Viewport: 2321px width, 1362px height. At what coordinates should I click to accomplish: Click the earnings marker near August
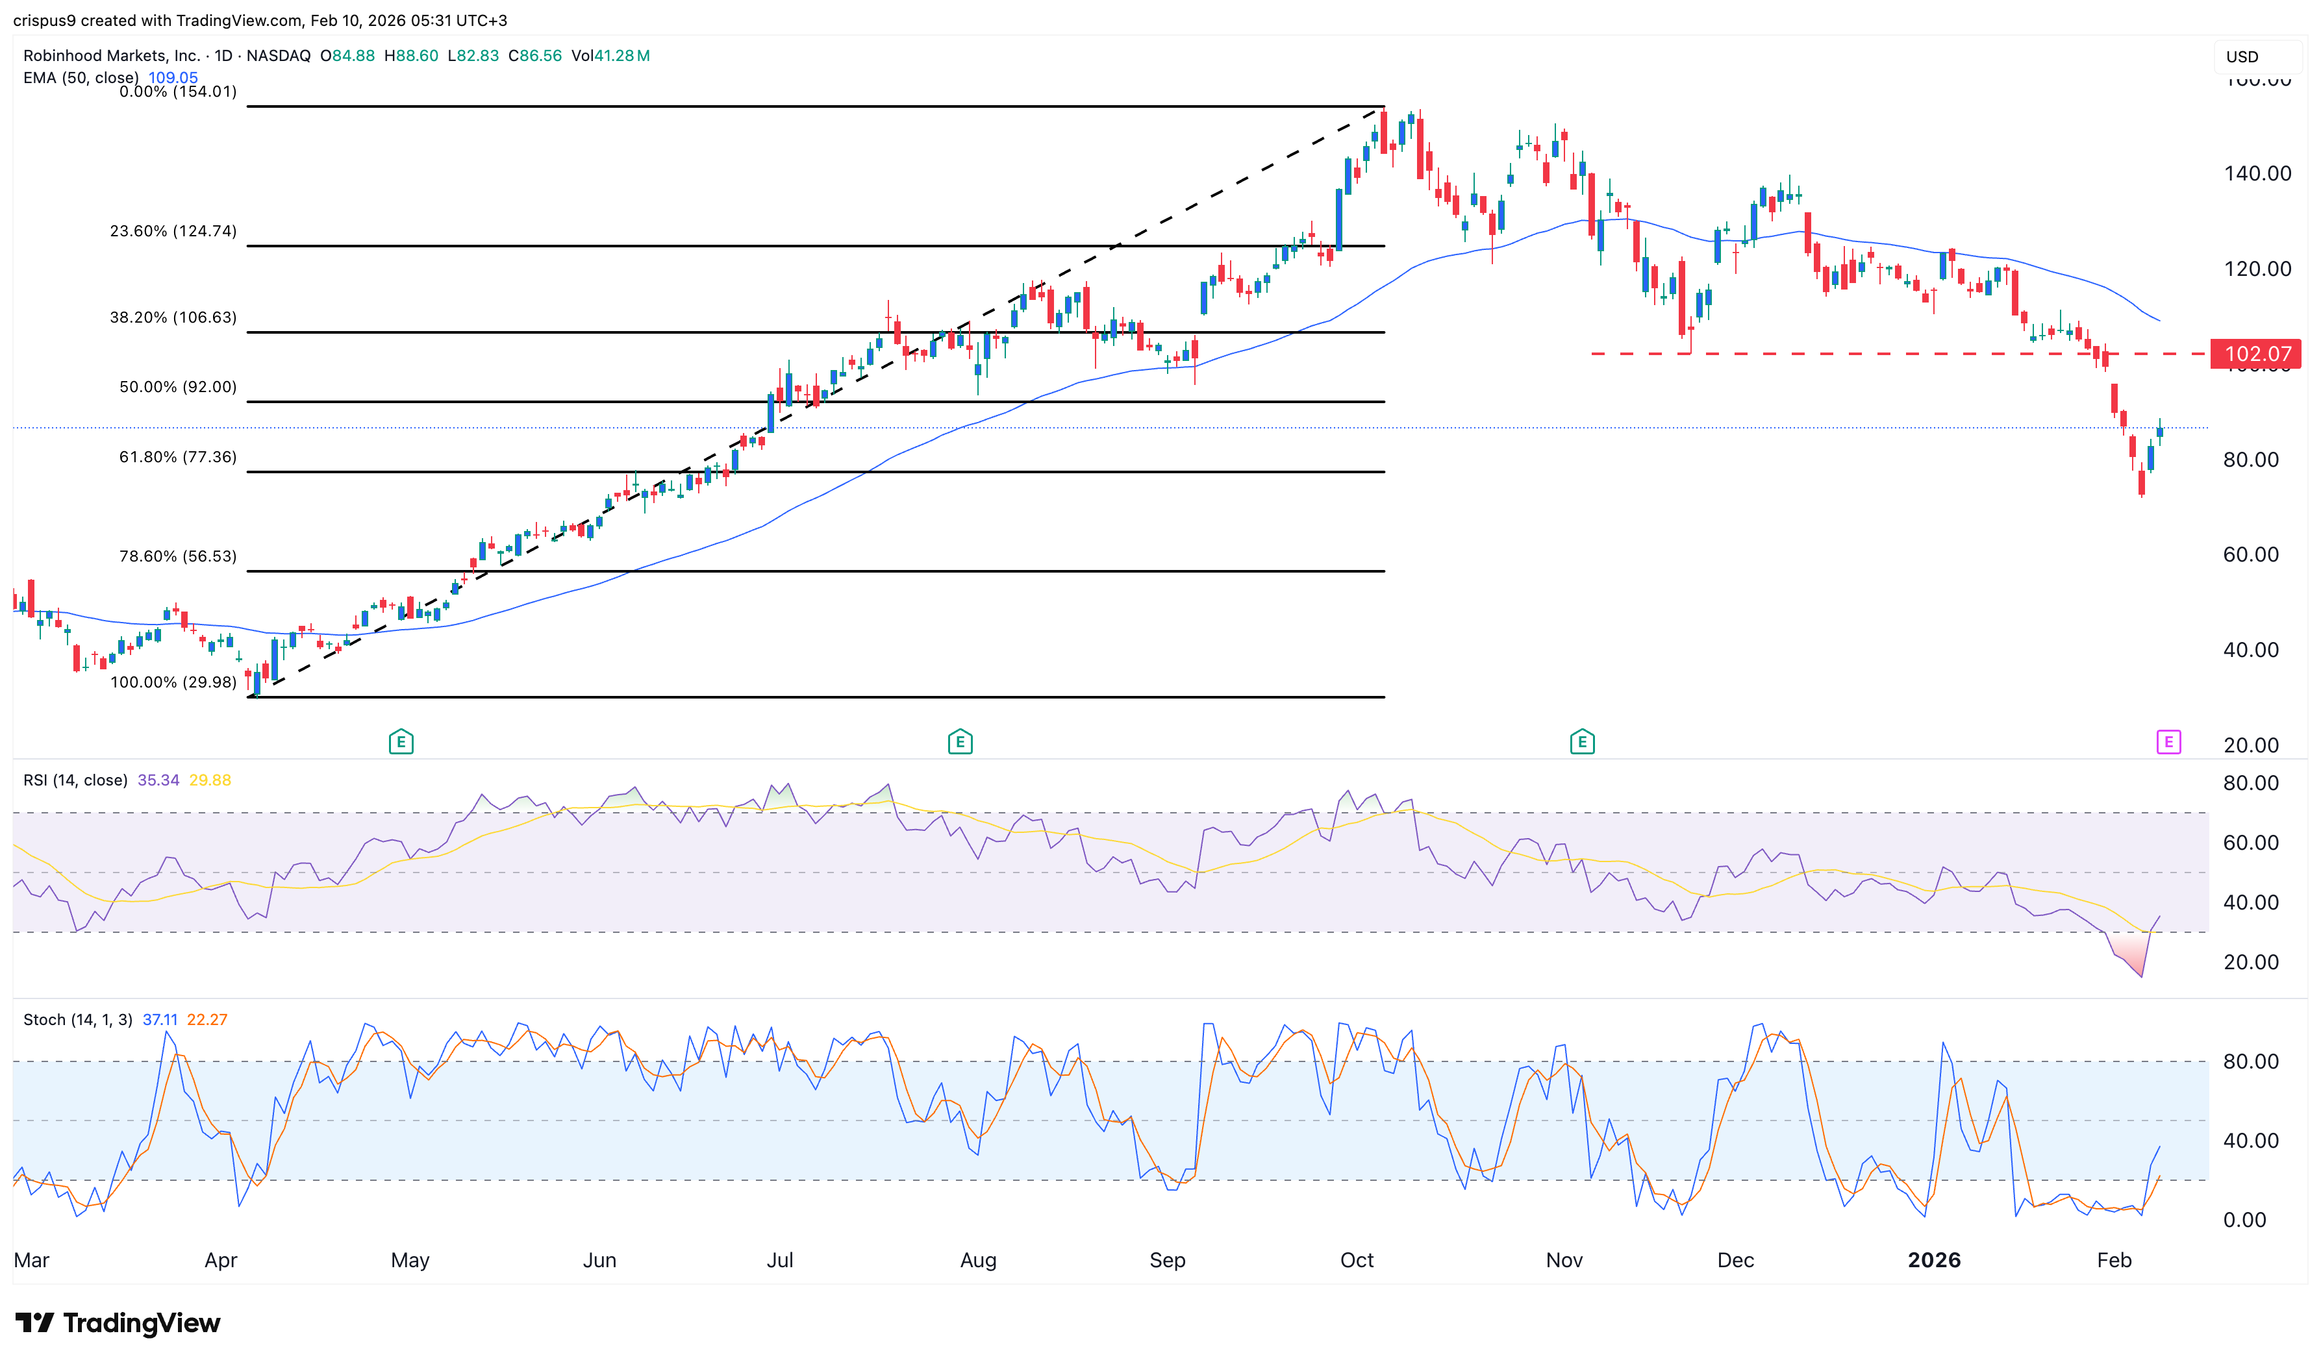(x=960, y=741)
